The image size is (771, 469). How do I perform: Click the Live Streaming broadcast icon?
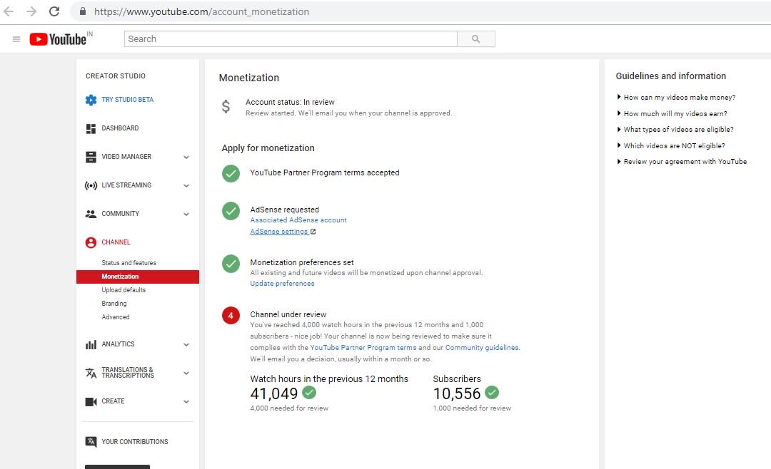point(91,185)
